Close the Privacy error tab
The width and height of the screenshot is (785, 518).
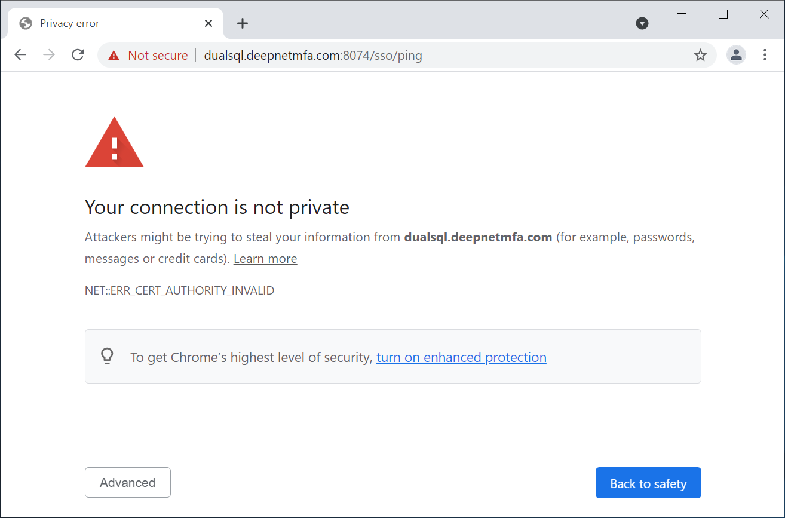pyautogui.click(x=208, y=23)
